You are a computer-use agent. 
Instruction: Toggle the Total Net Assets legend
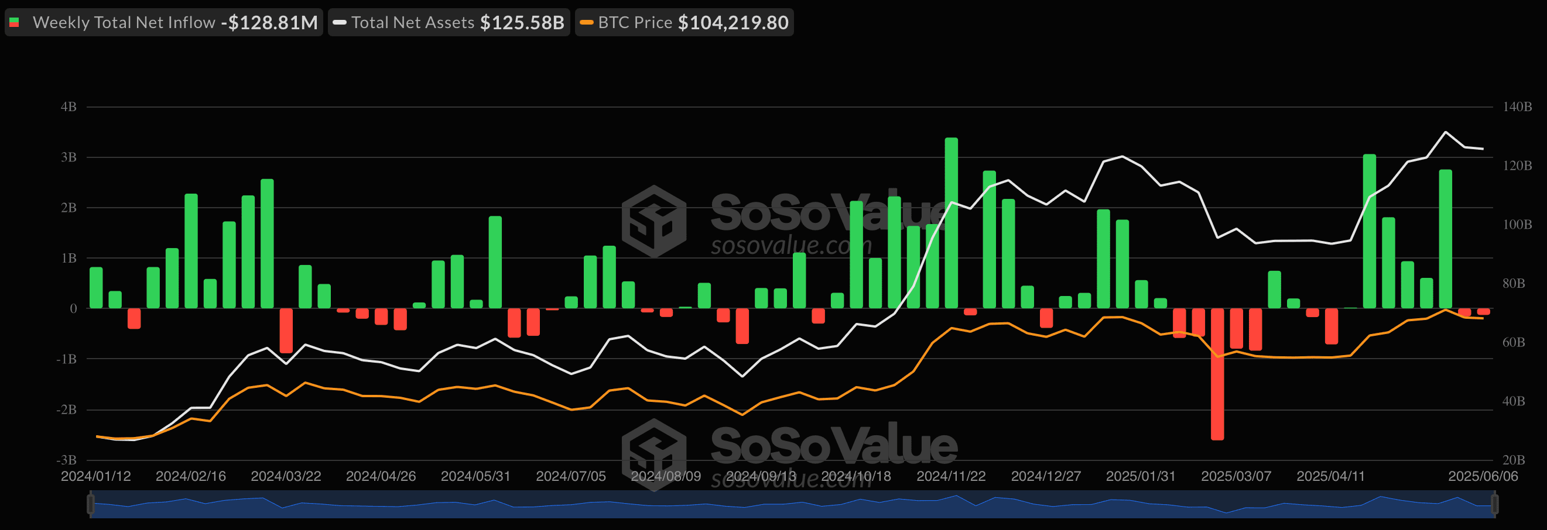(x=449, y=23)
